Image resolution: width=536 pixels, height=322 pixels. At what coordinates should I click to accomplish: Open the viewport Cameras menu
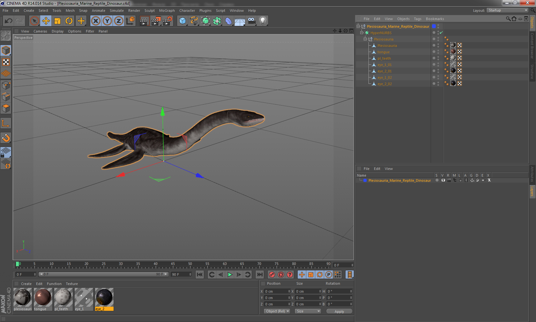pyautogui.click(x=40, y=31)
